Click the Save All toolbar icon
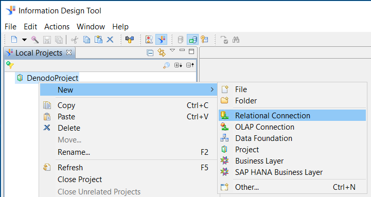The image size is (371, 197). point(59,40)
